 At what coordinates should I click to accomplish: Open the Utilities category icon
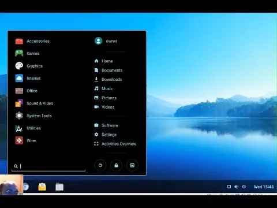pos(19,128)
